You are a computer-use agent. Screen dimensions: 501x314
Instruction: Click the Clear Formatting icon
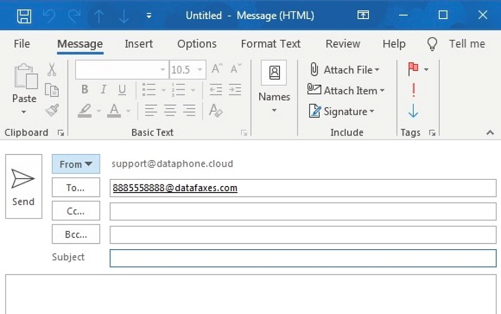point(216,111)
